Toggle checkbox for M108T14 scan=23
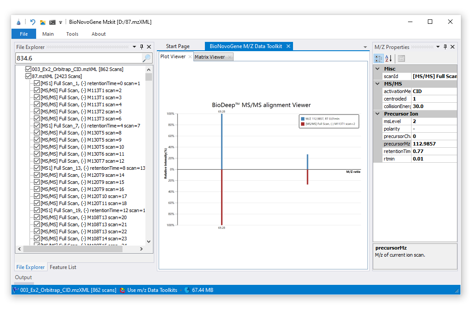The width and height of the screenshot is (475, 310). (x=37, y=239)
